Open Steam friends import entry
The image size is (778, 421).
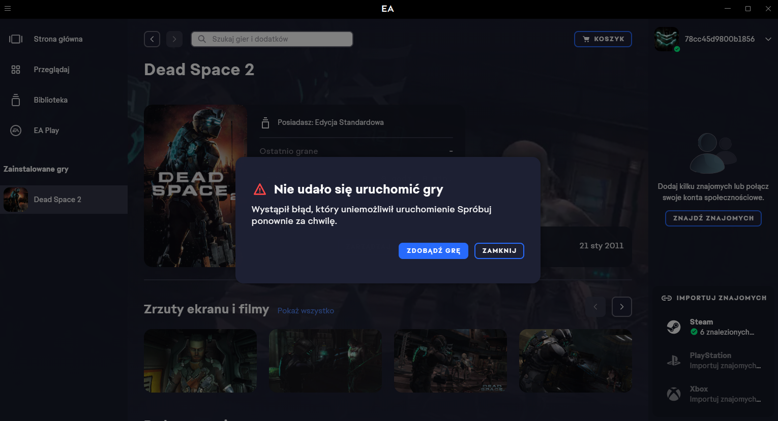(713, 327)
